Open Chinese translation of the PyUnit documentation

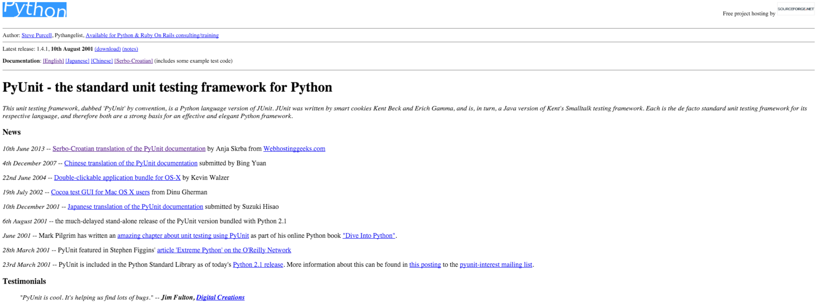[131, 163]
